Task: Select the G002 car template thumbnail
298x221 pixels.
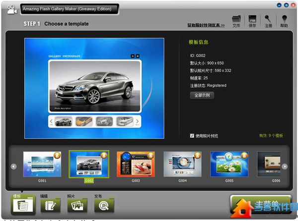Action: click(x=89, y=164)
